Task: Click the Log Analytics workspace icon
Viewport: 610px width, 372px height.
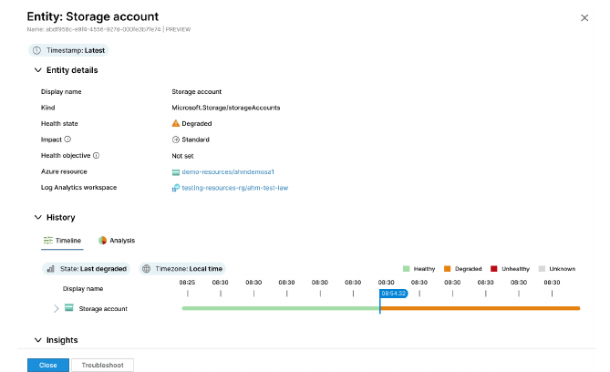Action: (x=176, y=188)
